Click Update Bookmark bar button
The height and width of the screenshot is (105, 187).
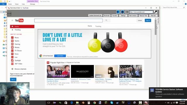click(95, 15)
